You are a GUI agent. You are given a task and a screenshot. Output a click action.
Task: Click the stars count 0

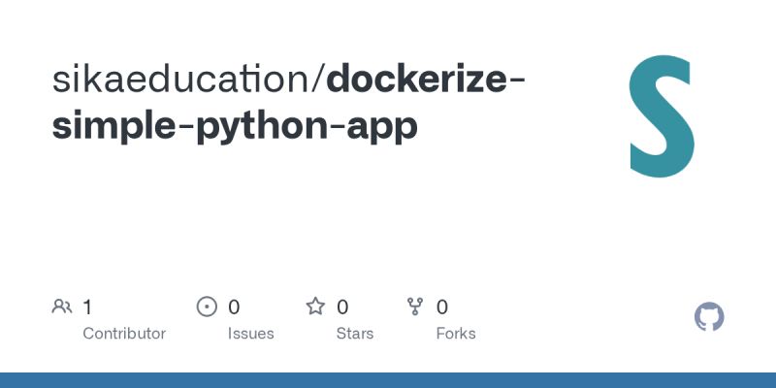tap(342, 307)
